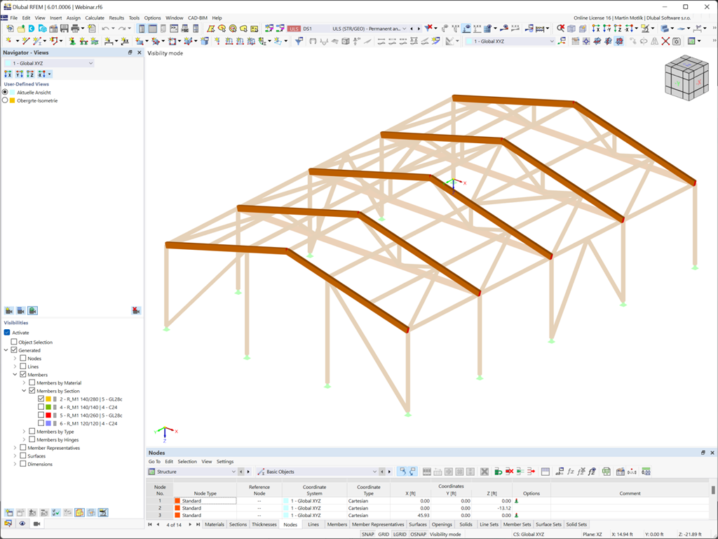
Task: Open the print tool
Action: (73, 29)
